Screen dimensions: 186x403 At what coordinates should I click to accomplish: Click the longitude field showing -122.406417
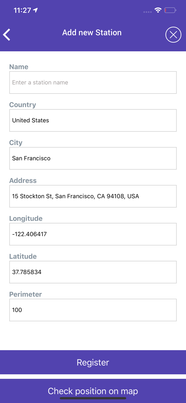point(93,234)
